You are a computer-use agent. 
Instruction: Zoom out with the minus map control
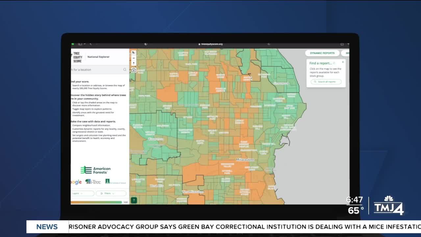(134, 58)
